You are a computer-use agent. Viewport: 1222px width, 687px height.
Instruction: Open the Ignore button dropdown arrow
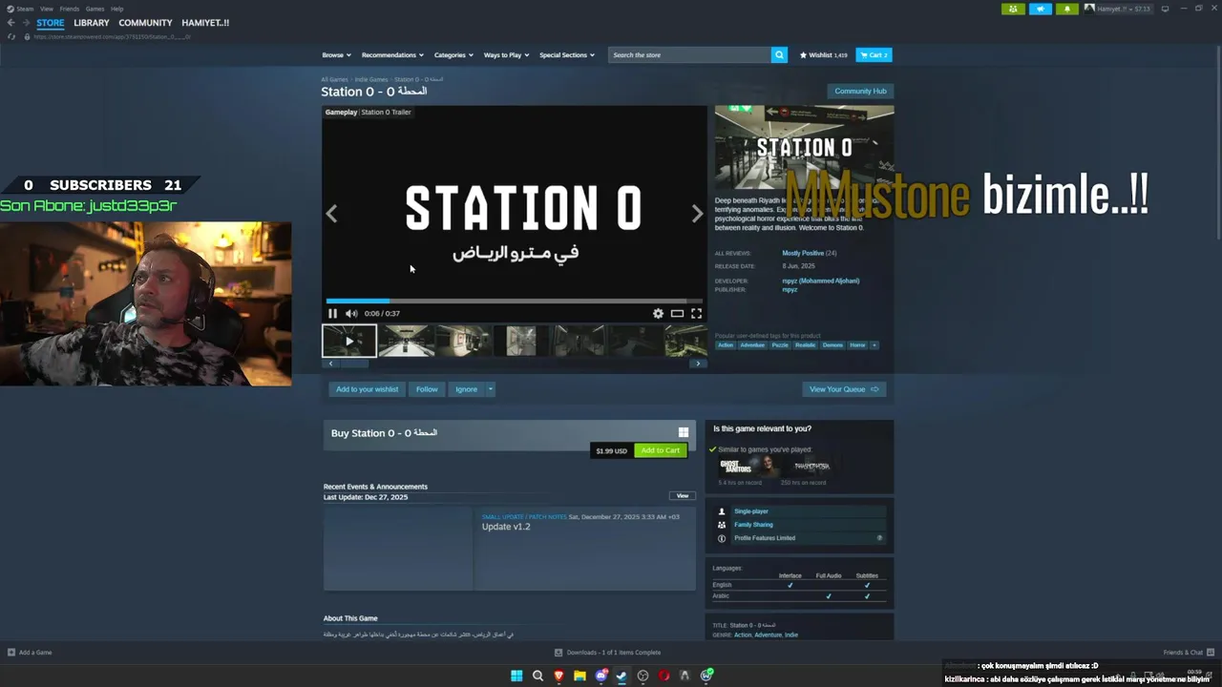tap(490, 389)
